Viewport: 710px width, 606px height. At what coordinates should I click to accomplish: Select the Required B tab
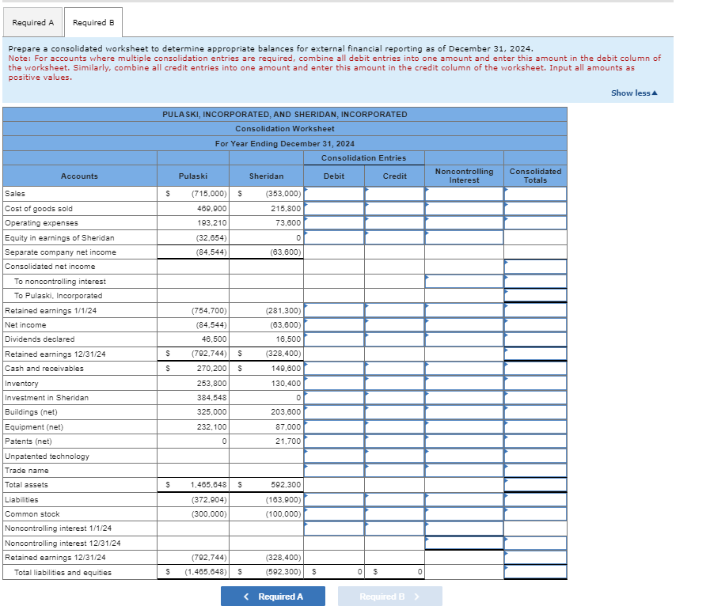tap(93, 22)
